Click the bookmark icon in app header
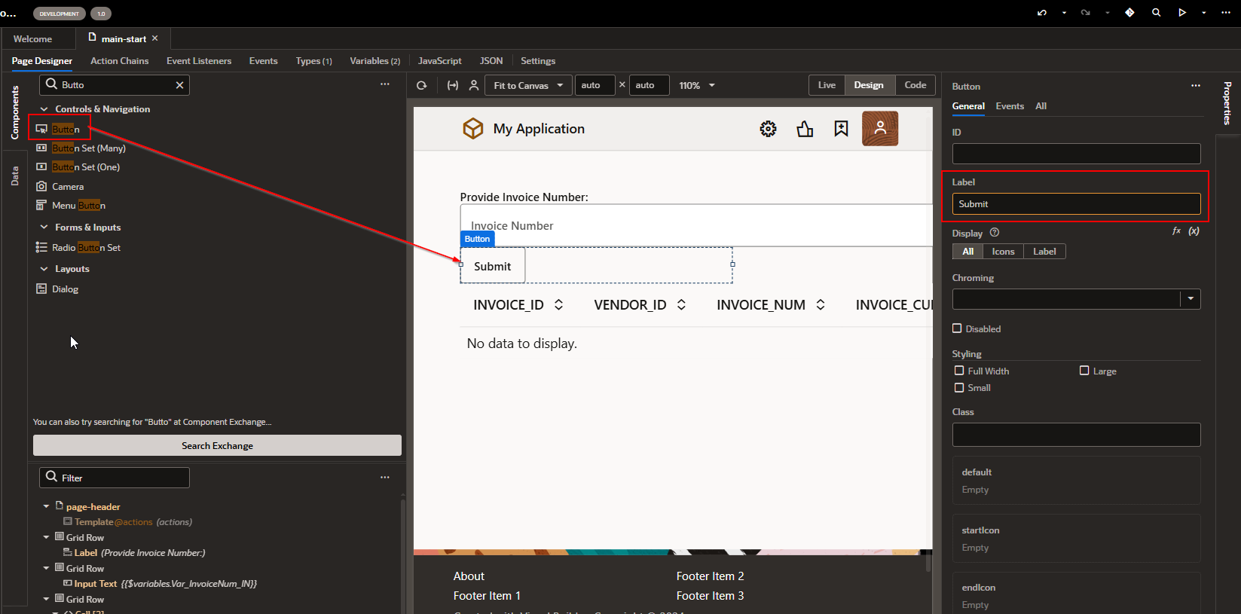The image size is (1241, 614). click(x=841, y=129)
